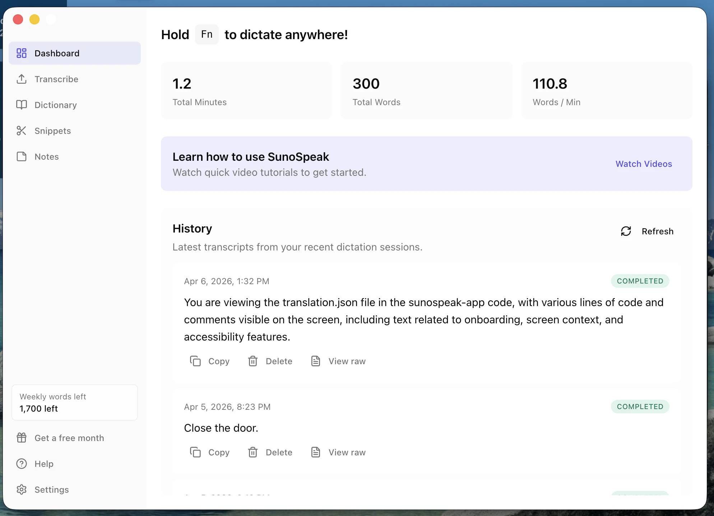Click the Settings gear icon
This screenshot has width=714, height=516.
pos(22,489)
